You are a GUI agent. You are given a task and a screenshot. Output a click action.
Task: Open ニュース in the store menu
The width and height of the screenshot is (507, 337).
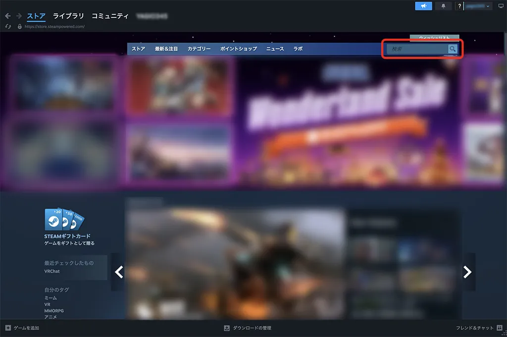point(275,49)
